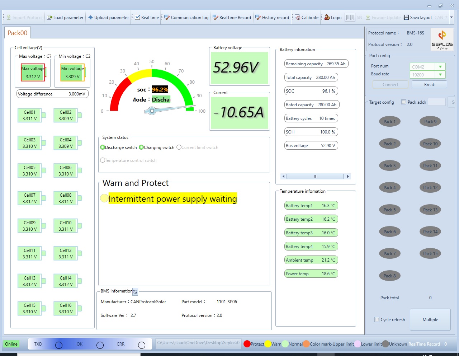459x356 pixels.
Task: Click the Cell07 battery icon
Action: click(32, 198)
